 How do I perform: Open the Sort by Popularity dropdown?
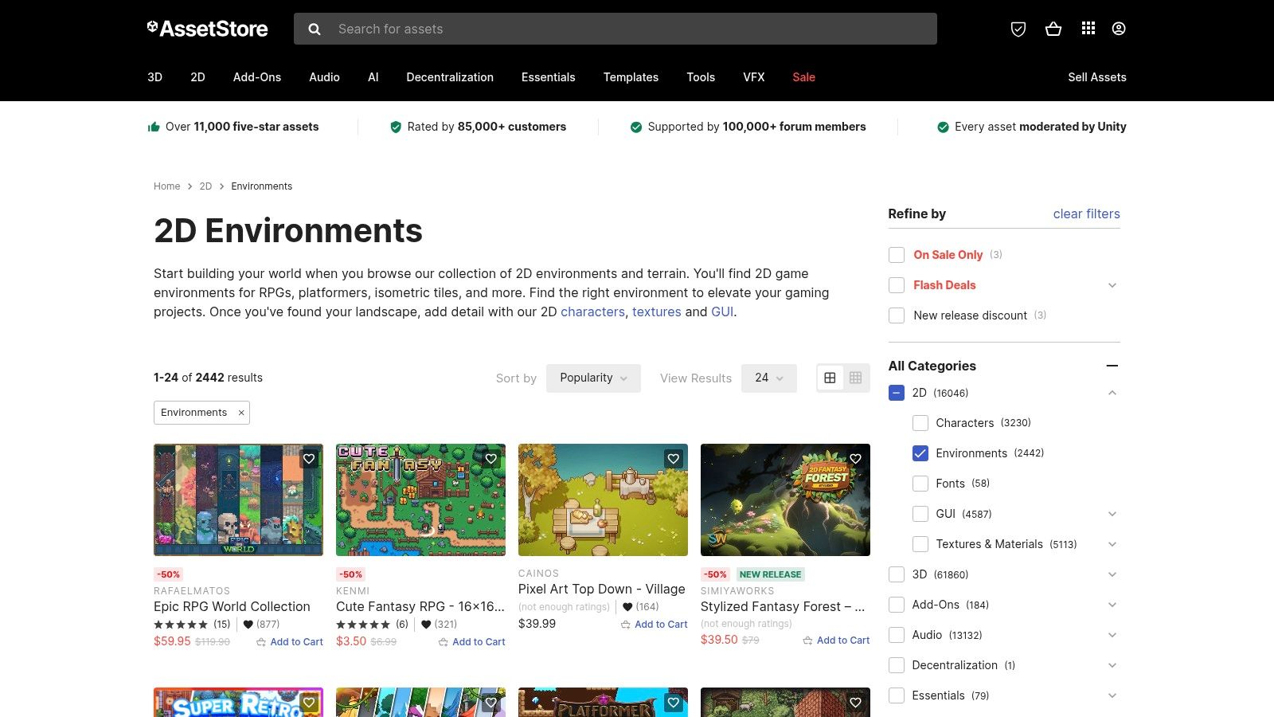pos(593,378)
